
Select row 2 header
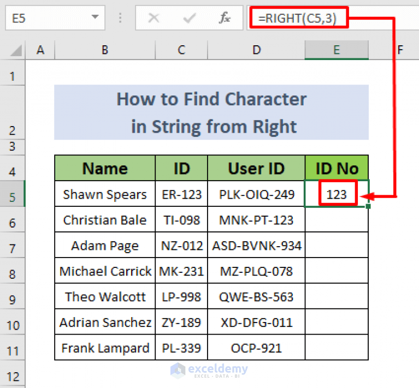13,112
